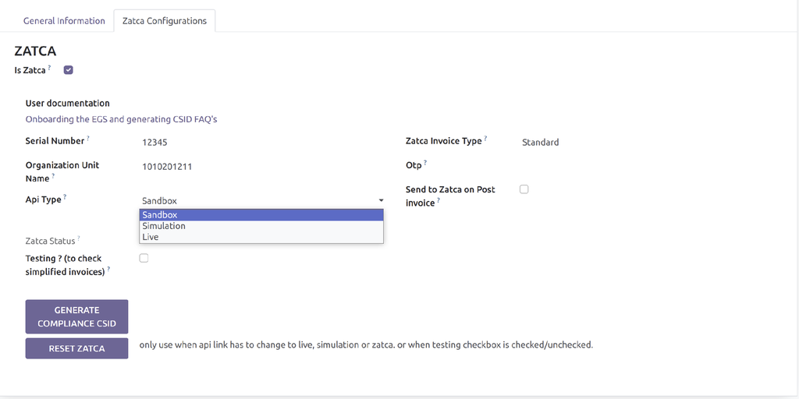This screenshot has width=799, height=399.
Task: Choose Simulation from the Api Type list
Action: 261,226
